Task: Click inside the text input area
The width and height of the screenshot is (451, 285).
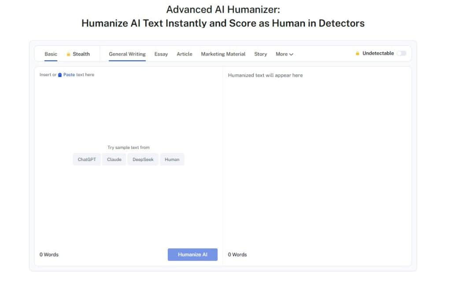Action: [x=128, y=110]
